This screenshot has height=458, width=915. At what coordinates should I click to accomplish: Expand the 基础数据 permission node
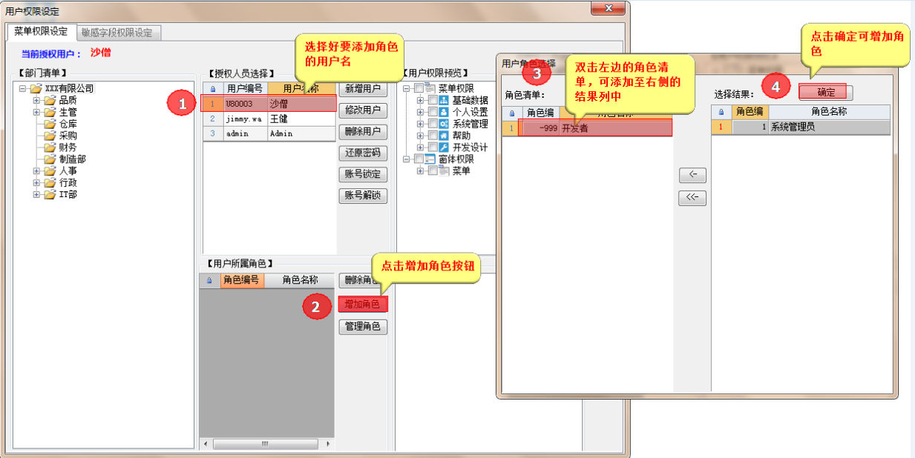pyautogui.click(x=422, y=101)
